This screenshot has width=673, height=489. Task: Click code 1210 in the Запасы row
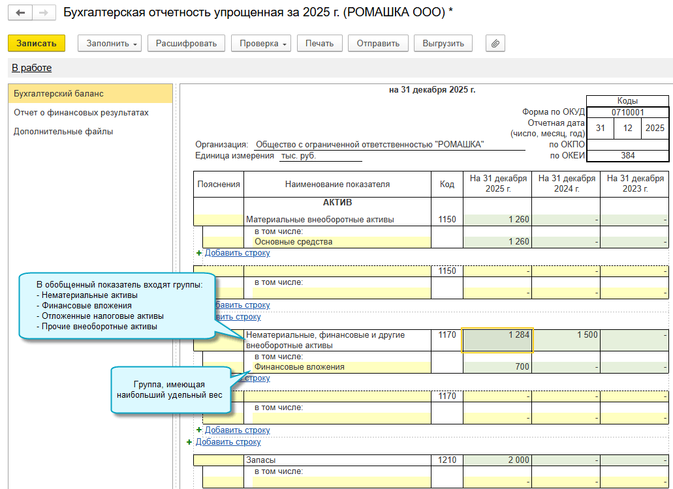[446, 460]
